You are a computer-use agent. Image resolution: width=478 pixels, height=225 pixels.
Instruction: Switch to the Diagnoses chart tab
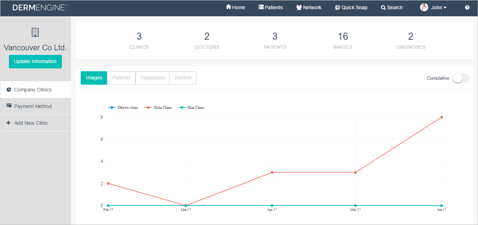pyautogui.click(x=152, y=78)
